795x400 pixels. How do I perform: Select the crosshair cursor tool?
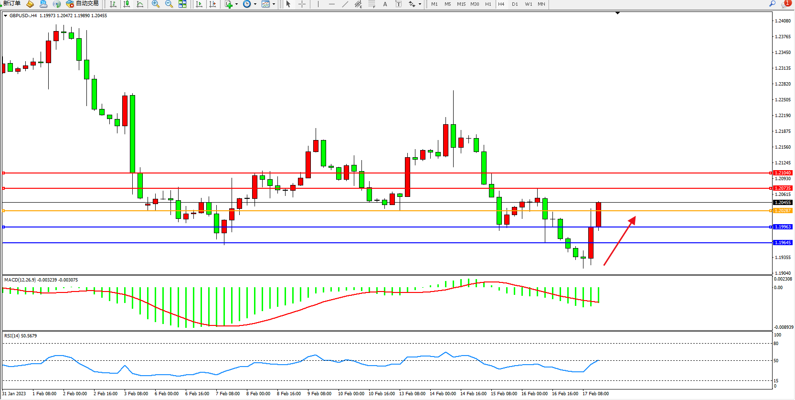point(302,4)
